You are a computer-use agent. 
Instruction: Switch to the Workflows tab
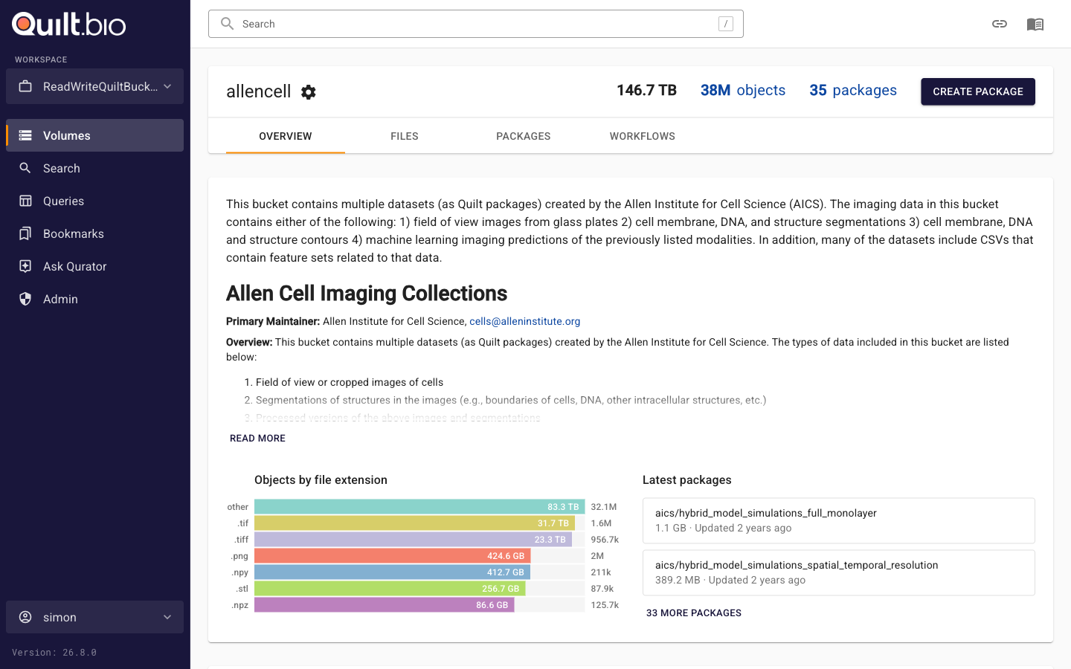tap(643, 136)
